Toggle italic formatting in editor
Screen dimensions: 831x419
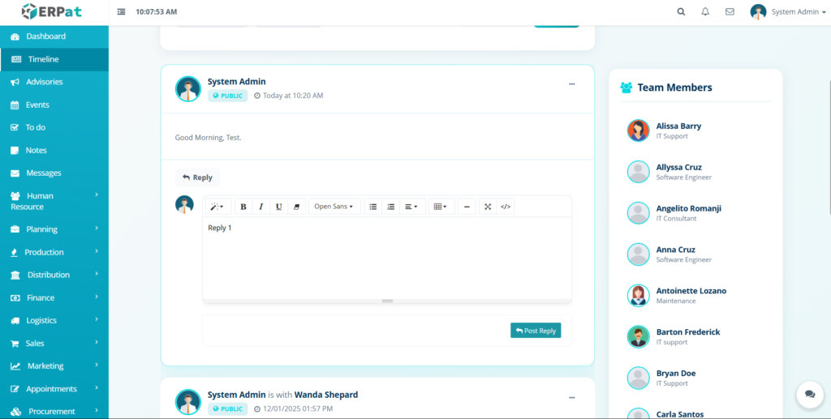tap(260, 207)
